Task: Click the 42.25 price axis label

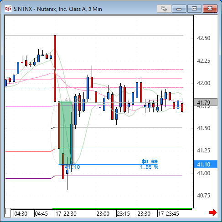Action: 203,61
